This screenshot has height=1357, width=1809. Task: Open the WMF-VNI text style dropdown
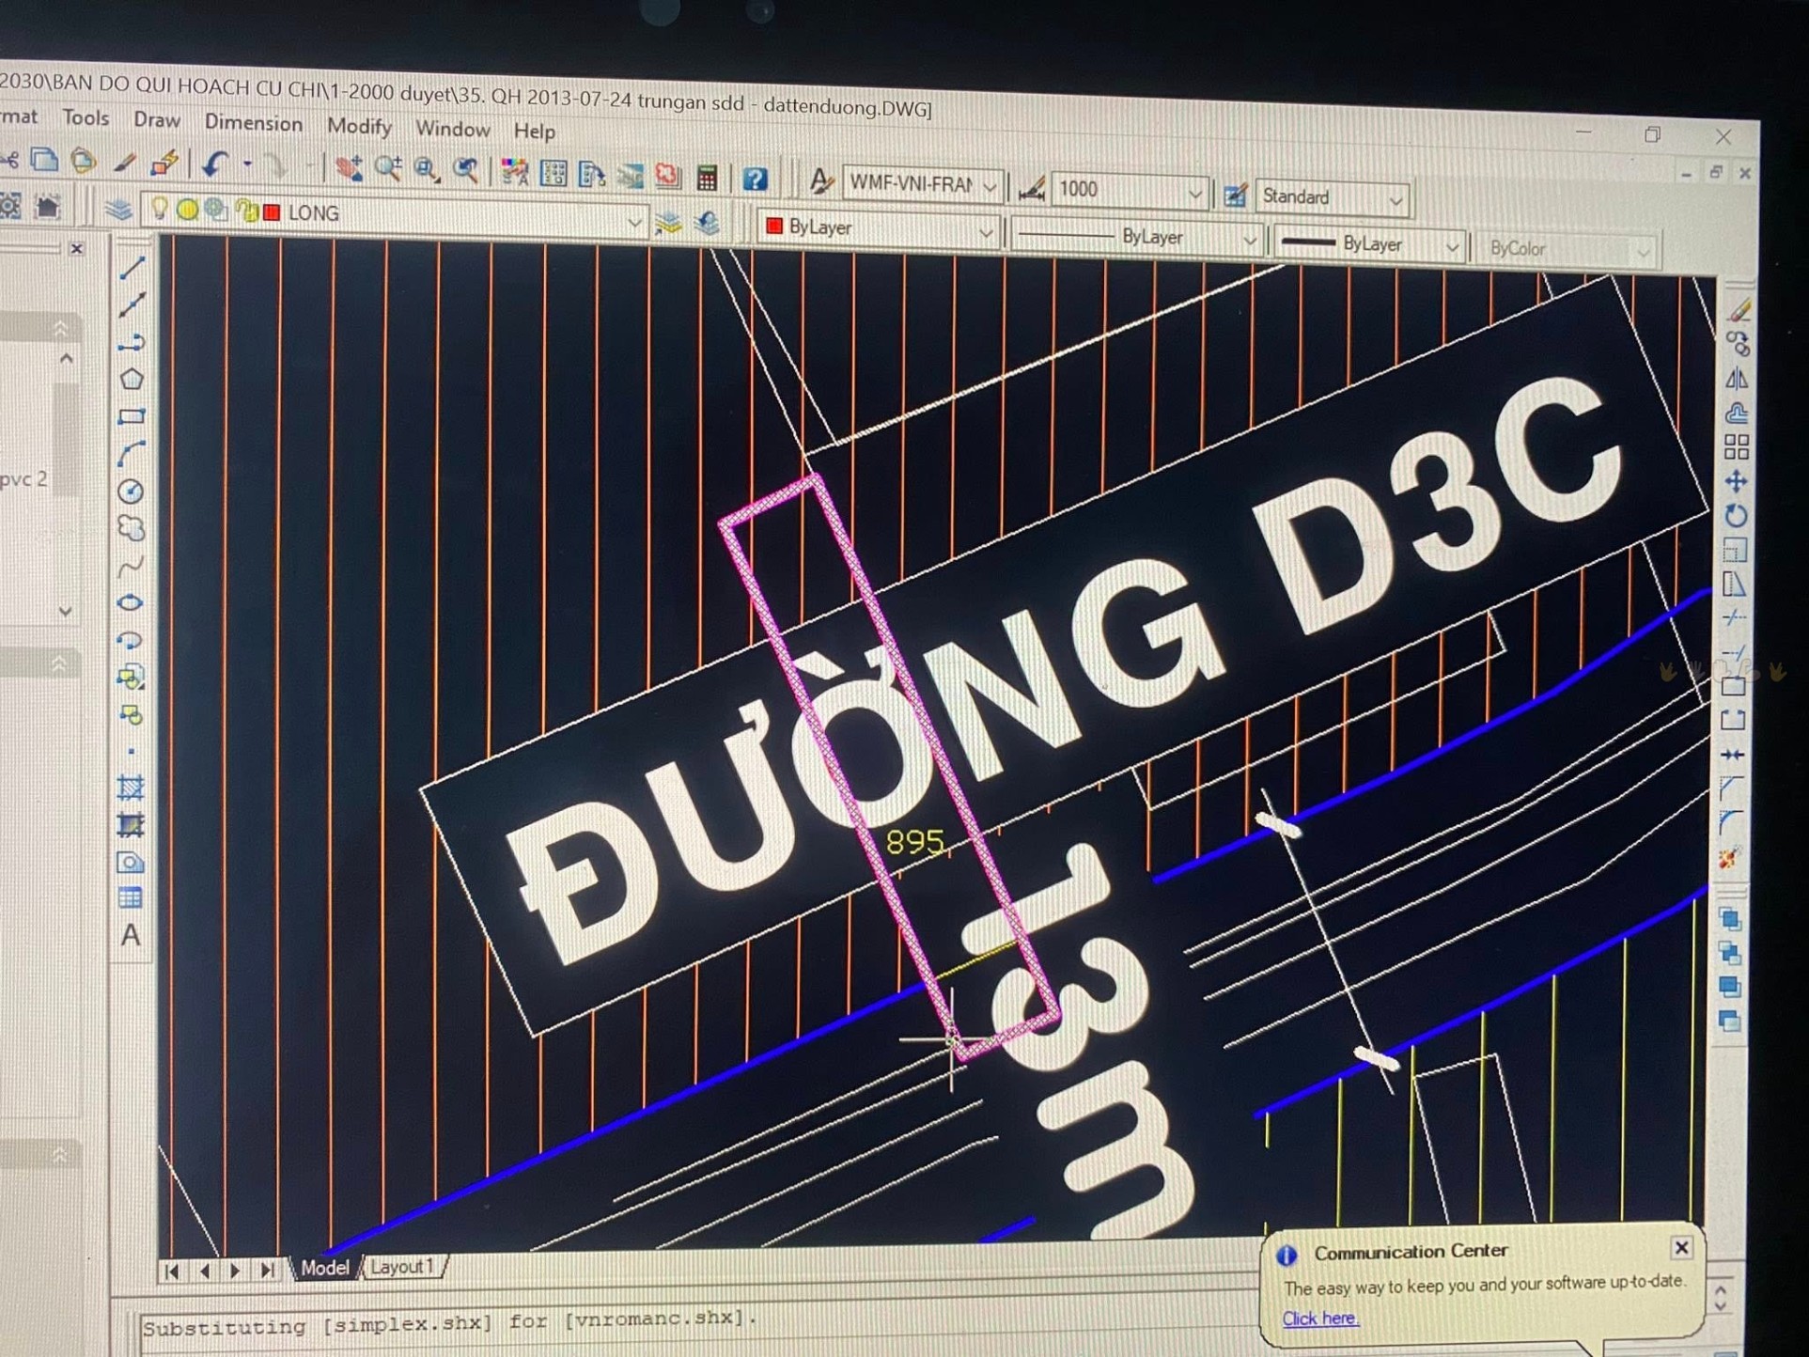tap(990, 187)
